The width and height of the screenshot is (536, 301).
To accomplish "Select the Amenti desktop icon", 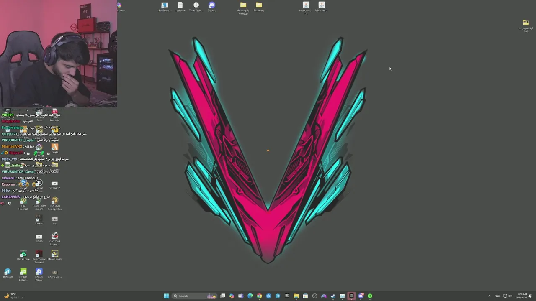I will [39, 220].
